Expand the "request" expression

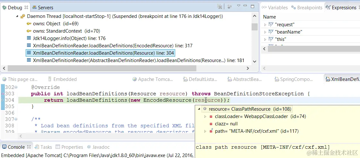(265, 25)
